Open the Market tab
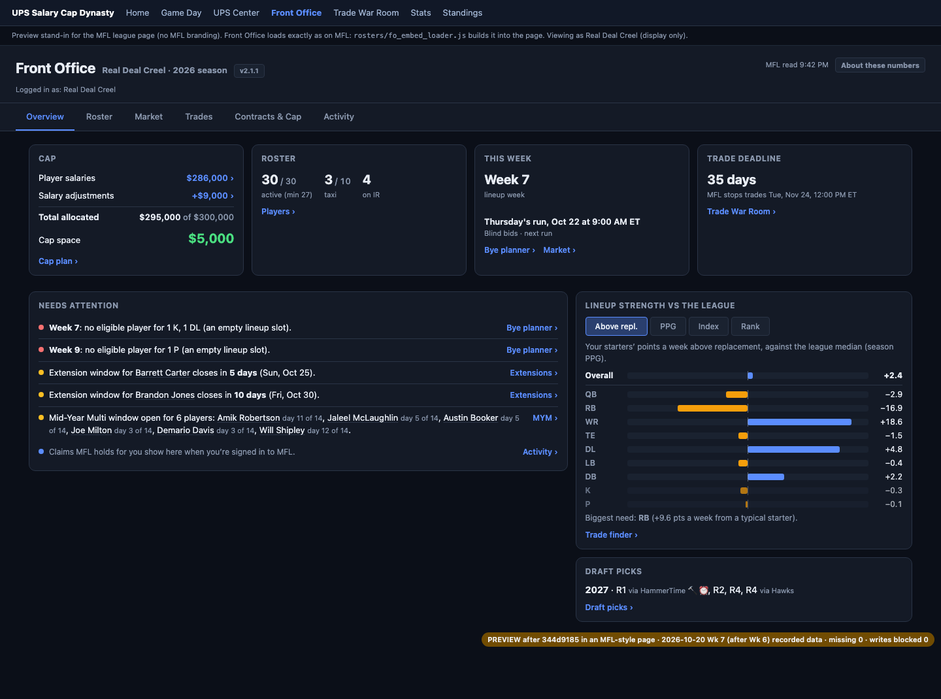941x699 pixels. pyautogui.click(x=149, y=117)
